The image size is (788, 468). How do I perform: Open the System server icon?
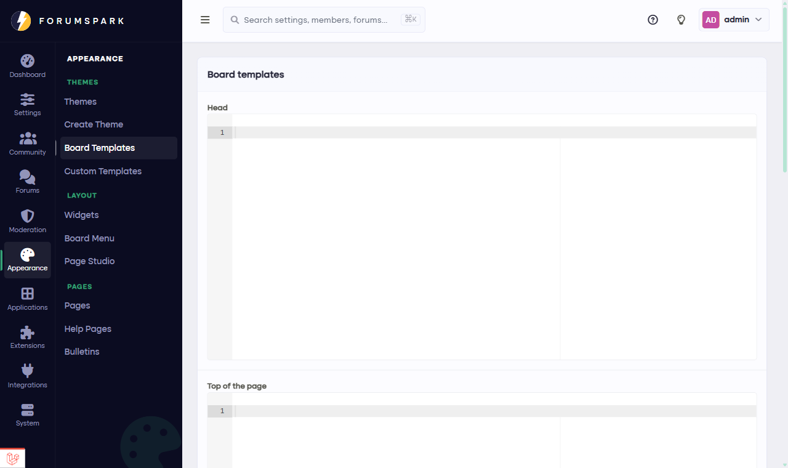tap(28, 410)
